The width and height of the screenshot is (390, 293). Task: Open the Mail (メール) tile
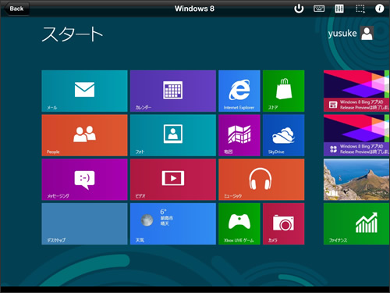(x=84, y=91)
